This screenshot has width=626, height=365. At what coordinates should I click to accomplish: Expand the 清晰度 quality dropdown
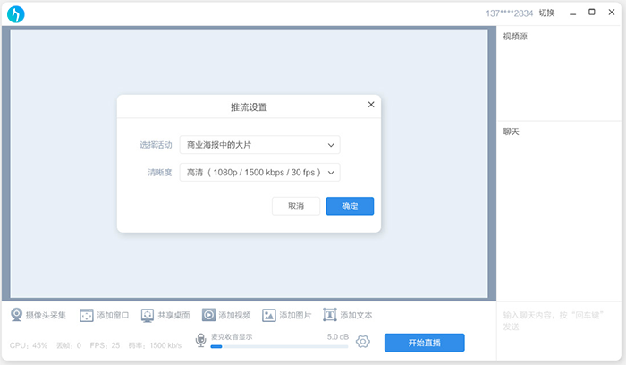[259, 172]
